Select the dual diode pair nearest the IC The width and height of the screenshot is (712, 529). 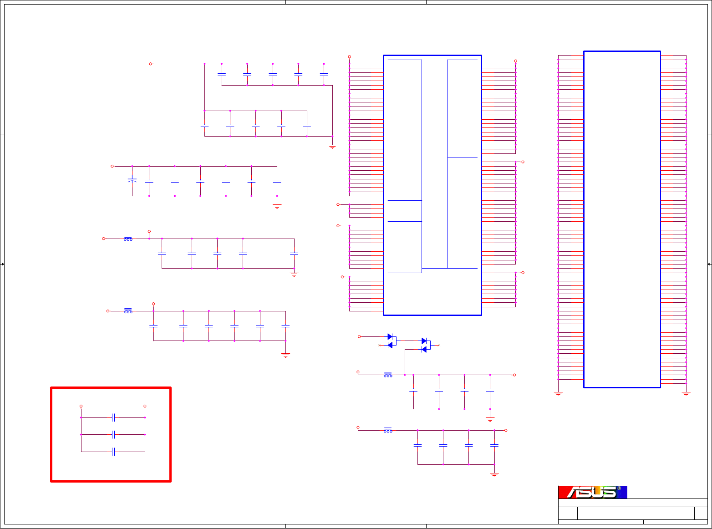pos(392,341)
